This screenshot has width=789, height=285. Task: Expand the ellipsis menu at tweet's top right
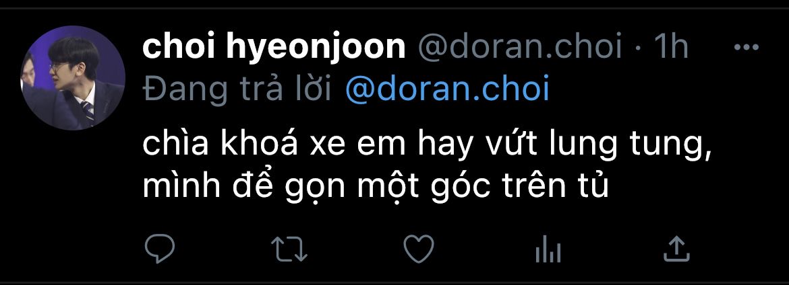[x=747, y=48]
